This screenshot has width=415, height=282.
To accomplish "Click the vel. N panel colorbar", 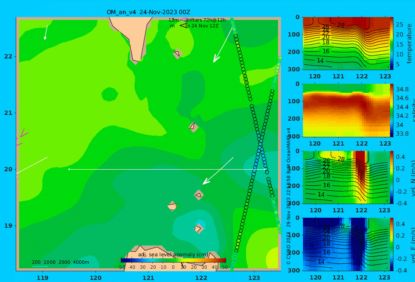I will [x=391, y=177].
